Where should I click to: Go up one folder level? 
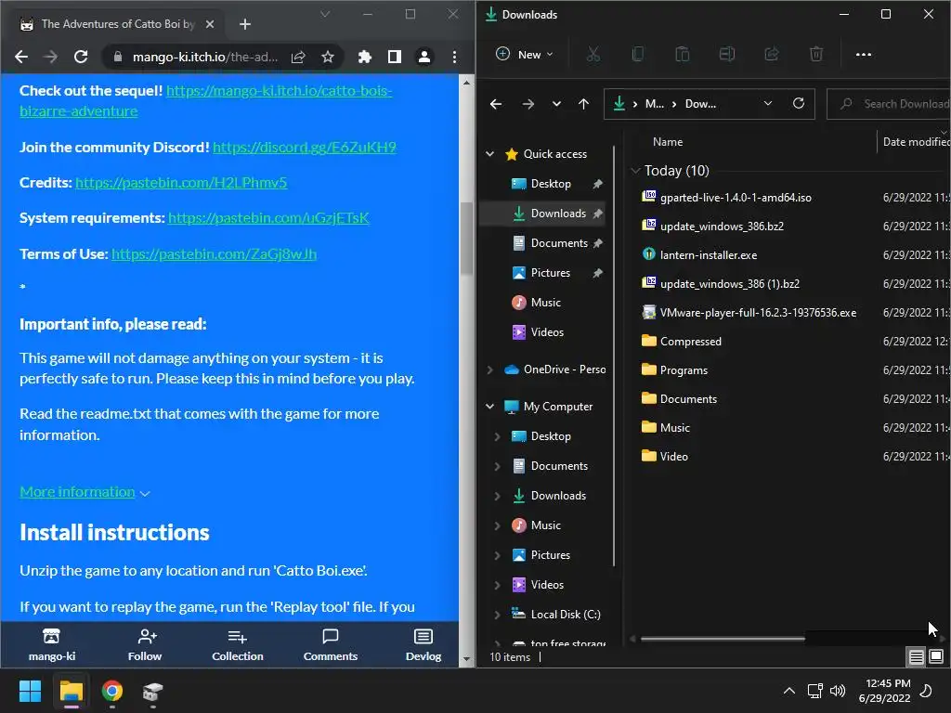coord(583,104)
